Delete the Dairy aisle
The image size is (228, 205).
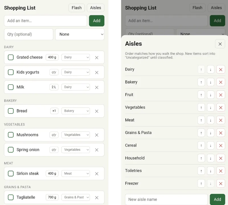221,69
